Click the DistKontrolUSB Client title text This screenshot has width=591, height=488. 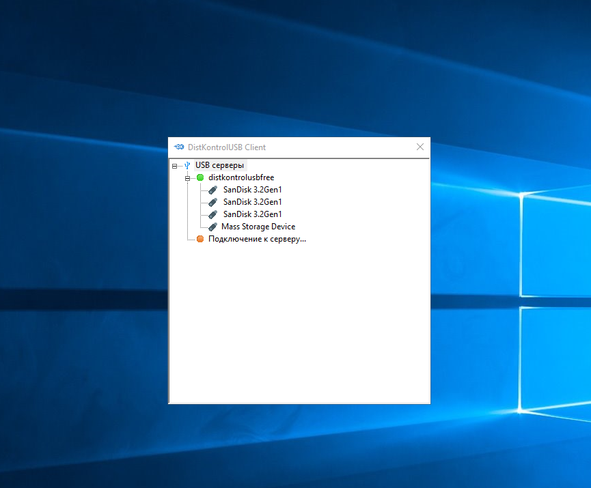[227, 147]
